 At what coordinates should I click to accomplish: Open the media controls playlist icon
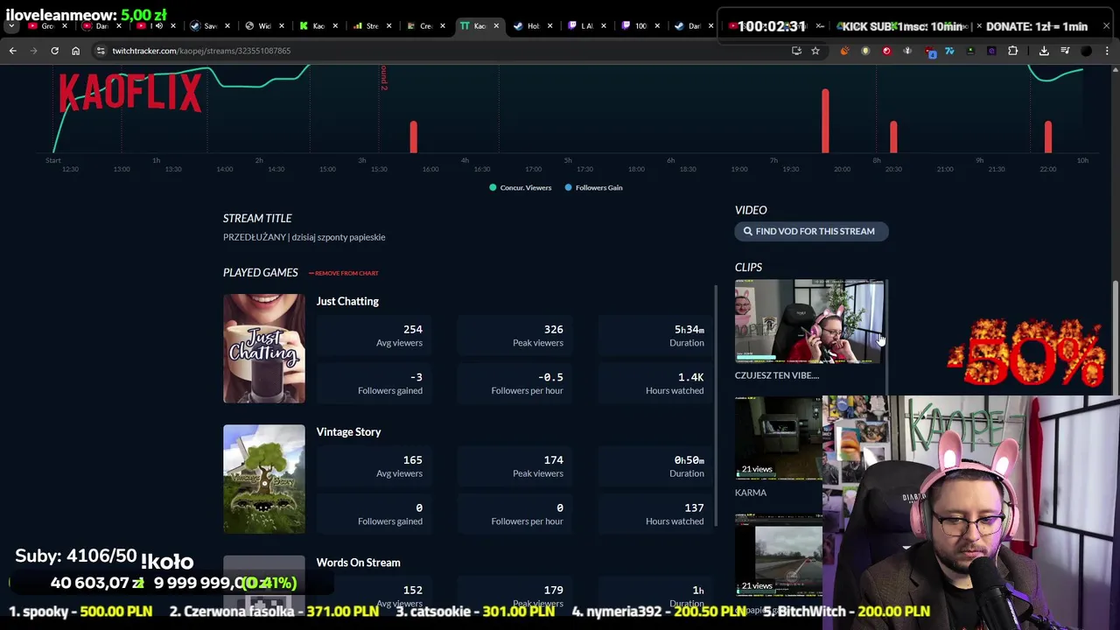(x=1065, y=51)
